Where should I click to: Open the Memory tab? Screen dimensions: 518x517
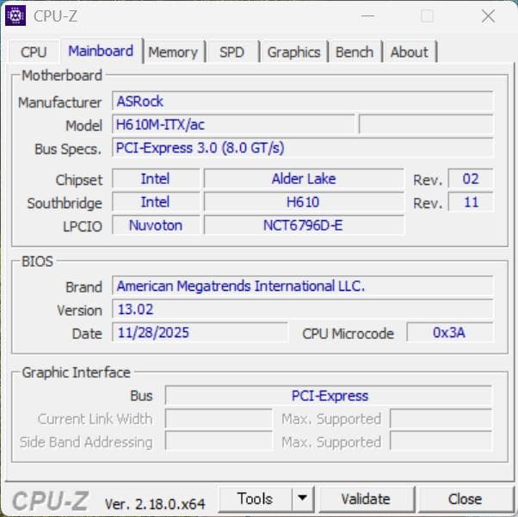173,52
